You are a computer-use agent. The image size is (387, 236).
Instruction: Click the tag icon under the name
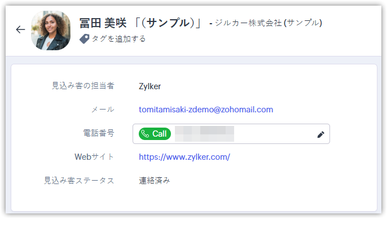tap(84, 39)
